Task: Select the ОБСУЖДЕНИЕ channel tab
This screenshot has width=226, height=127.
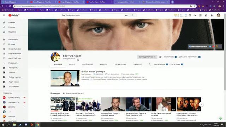Action: point(120,64)
